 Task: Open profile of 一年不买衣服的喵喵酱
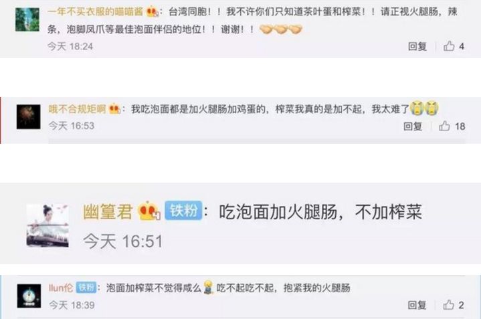coord(96,11)
